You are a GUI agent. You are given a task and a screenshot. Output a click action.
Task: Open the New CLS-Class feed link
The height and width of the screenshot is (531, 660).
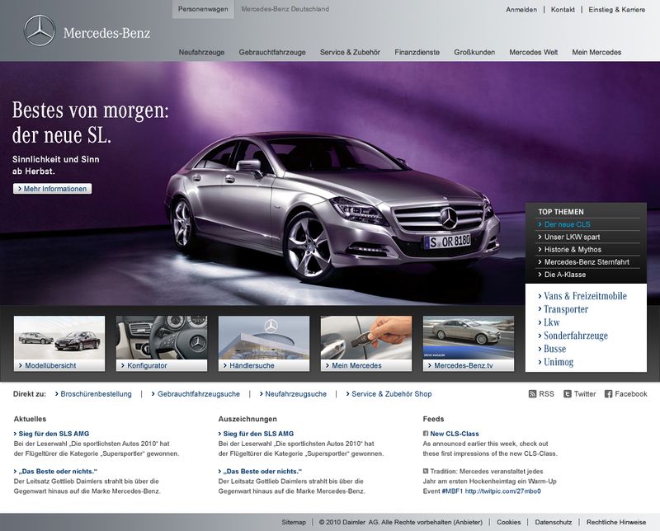pyautogui.click(x=455, y=434)
